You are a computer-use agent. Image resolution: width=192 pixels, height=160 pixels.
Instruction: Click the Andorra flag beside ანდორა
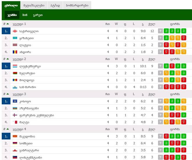point(15,52)
